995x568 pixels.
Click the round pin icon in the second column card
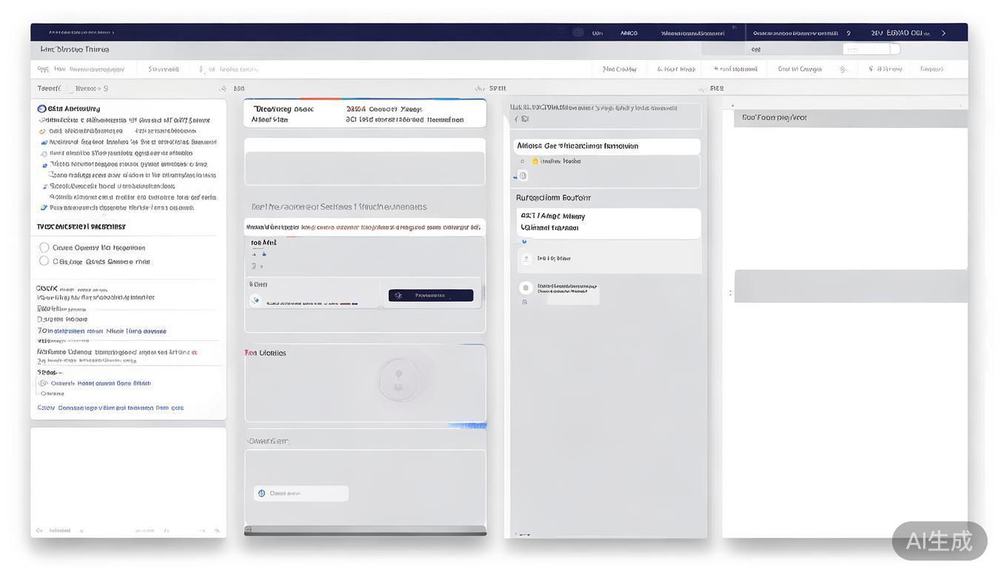399,380
